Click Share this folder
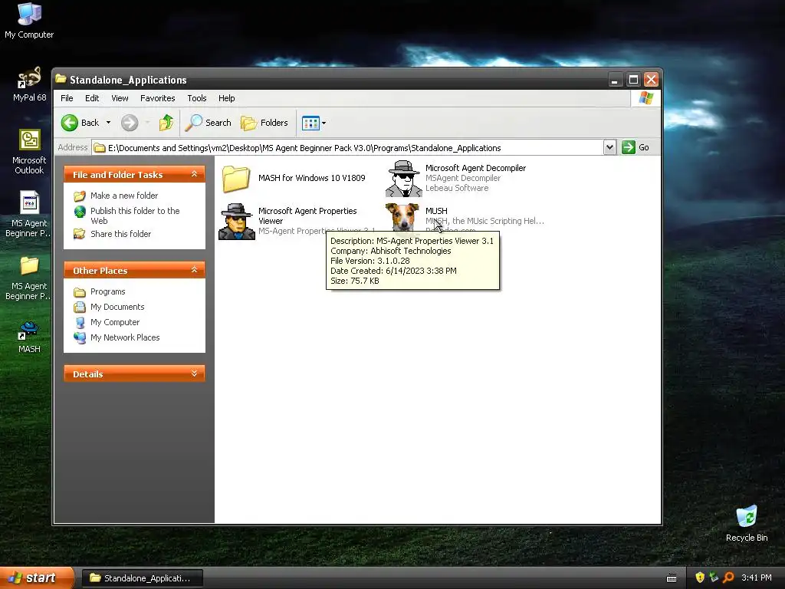Viewport: 785px width, 589px height. (x=120, y=234)
